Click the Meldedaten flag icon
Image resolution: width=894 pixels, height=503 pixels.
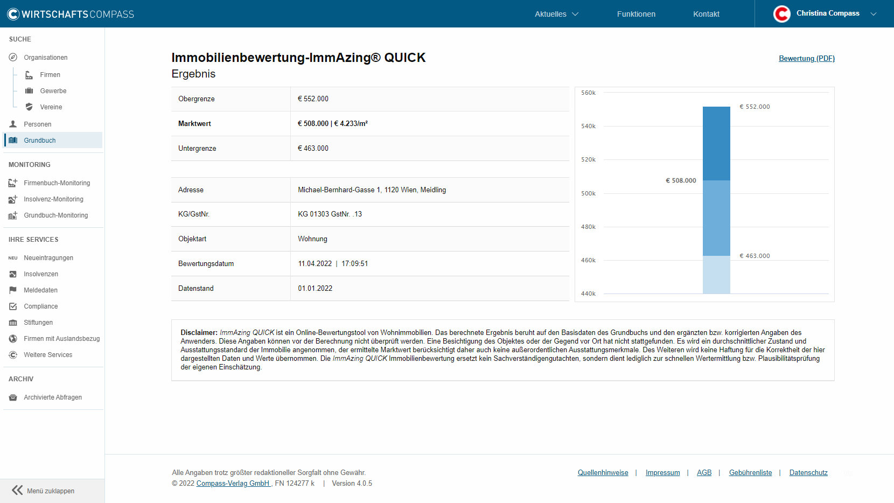[x=13, y=290]
